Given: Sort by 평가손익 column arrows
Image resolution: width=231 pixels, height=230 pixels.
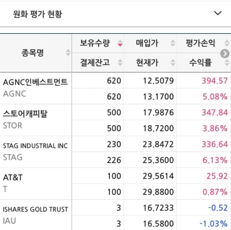Looking at the screenshot, I should 227,43.
